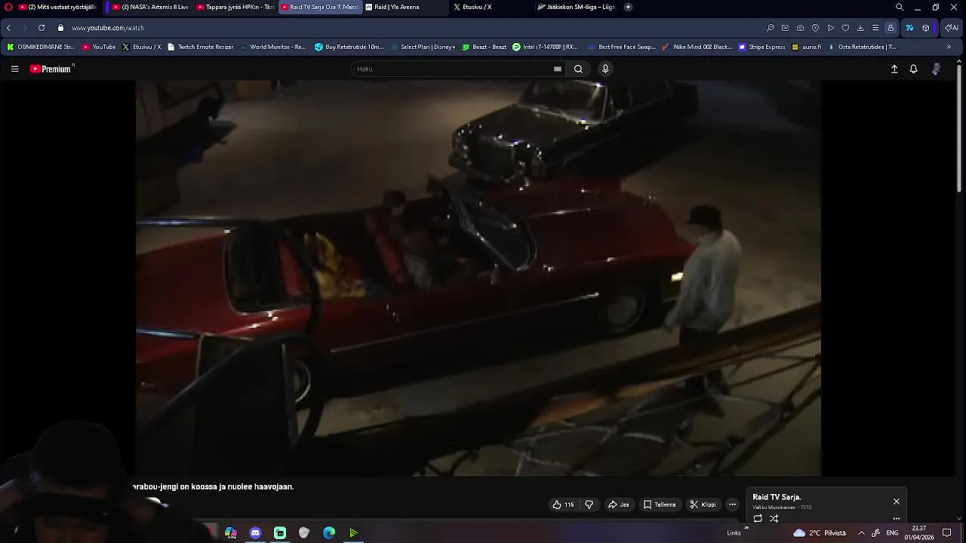Open more actions three-dot menu beside Klippi

point(732,505)
